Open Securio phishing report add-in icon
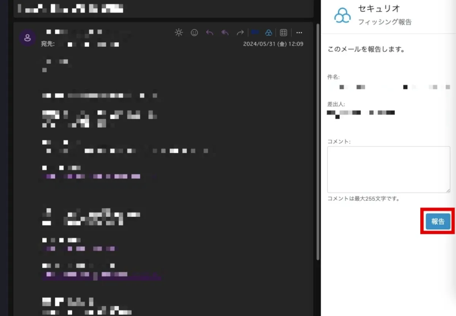456x316 pixels. pyautogui.click(x=269, y=33)
